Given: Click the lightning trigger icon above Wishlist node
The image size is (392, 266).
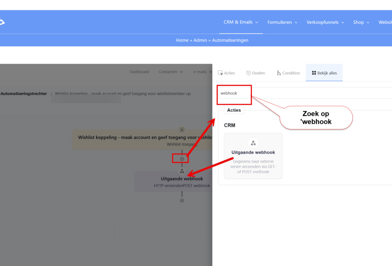Looking at the screenshot, I should [182, 130].
